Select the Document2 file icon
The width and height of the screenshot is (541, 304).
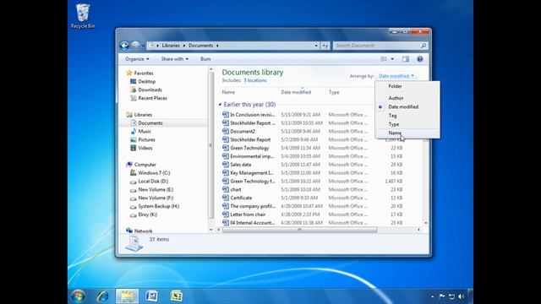226,131
